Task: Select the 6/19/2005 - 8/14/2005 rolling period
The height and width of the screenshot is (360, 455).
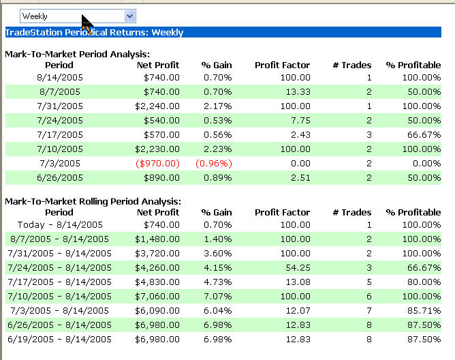Action: [59, 339]
